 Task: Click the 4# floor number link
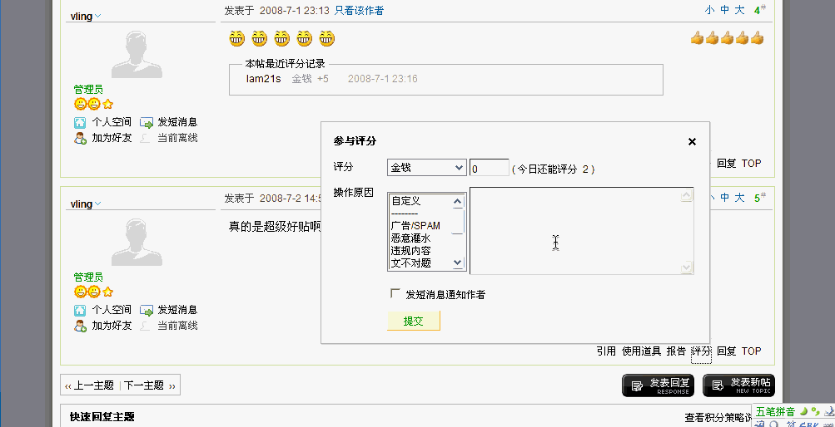click(x=760, y=10)
